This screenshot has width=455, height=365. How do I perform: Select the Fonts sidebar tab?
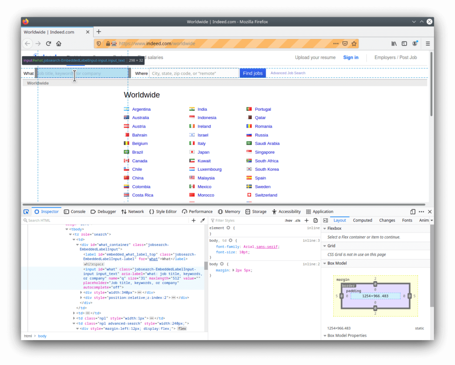point(407,221)
